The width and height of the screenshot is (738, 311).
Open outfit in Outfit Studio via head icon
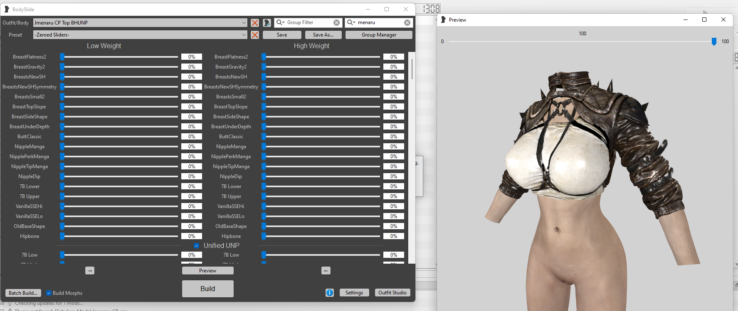267,23
